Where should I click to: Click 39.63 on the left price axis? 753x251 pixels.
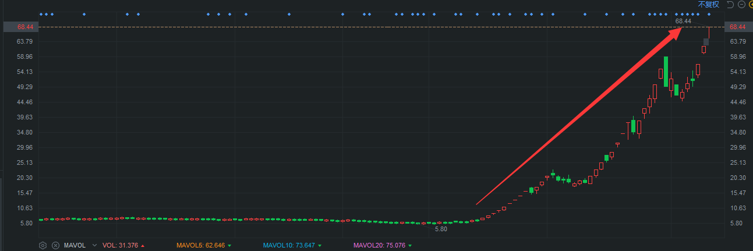click(x=26, y=117)
